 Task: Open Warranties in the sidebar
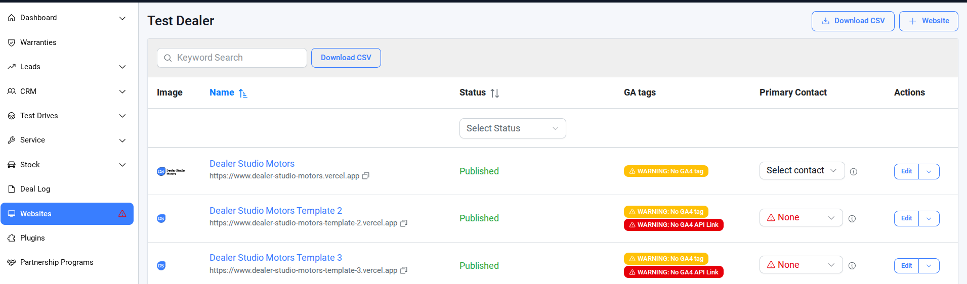pyautogui.click(x=38, y=42)
